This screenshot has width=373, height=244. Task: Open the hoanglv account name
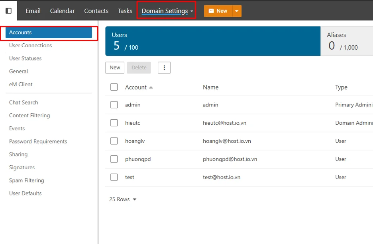[135, 141]
